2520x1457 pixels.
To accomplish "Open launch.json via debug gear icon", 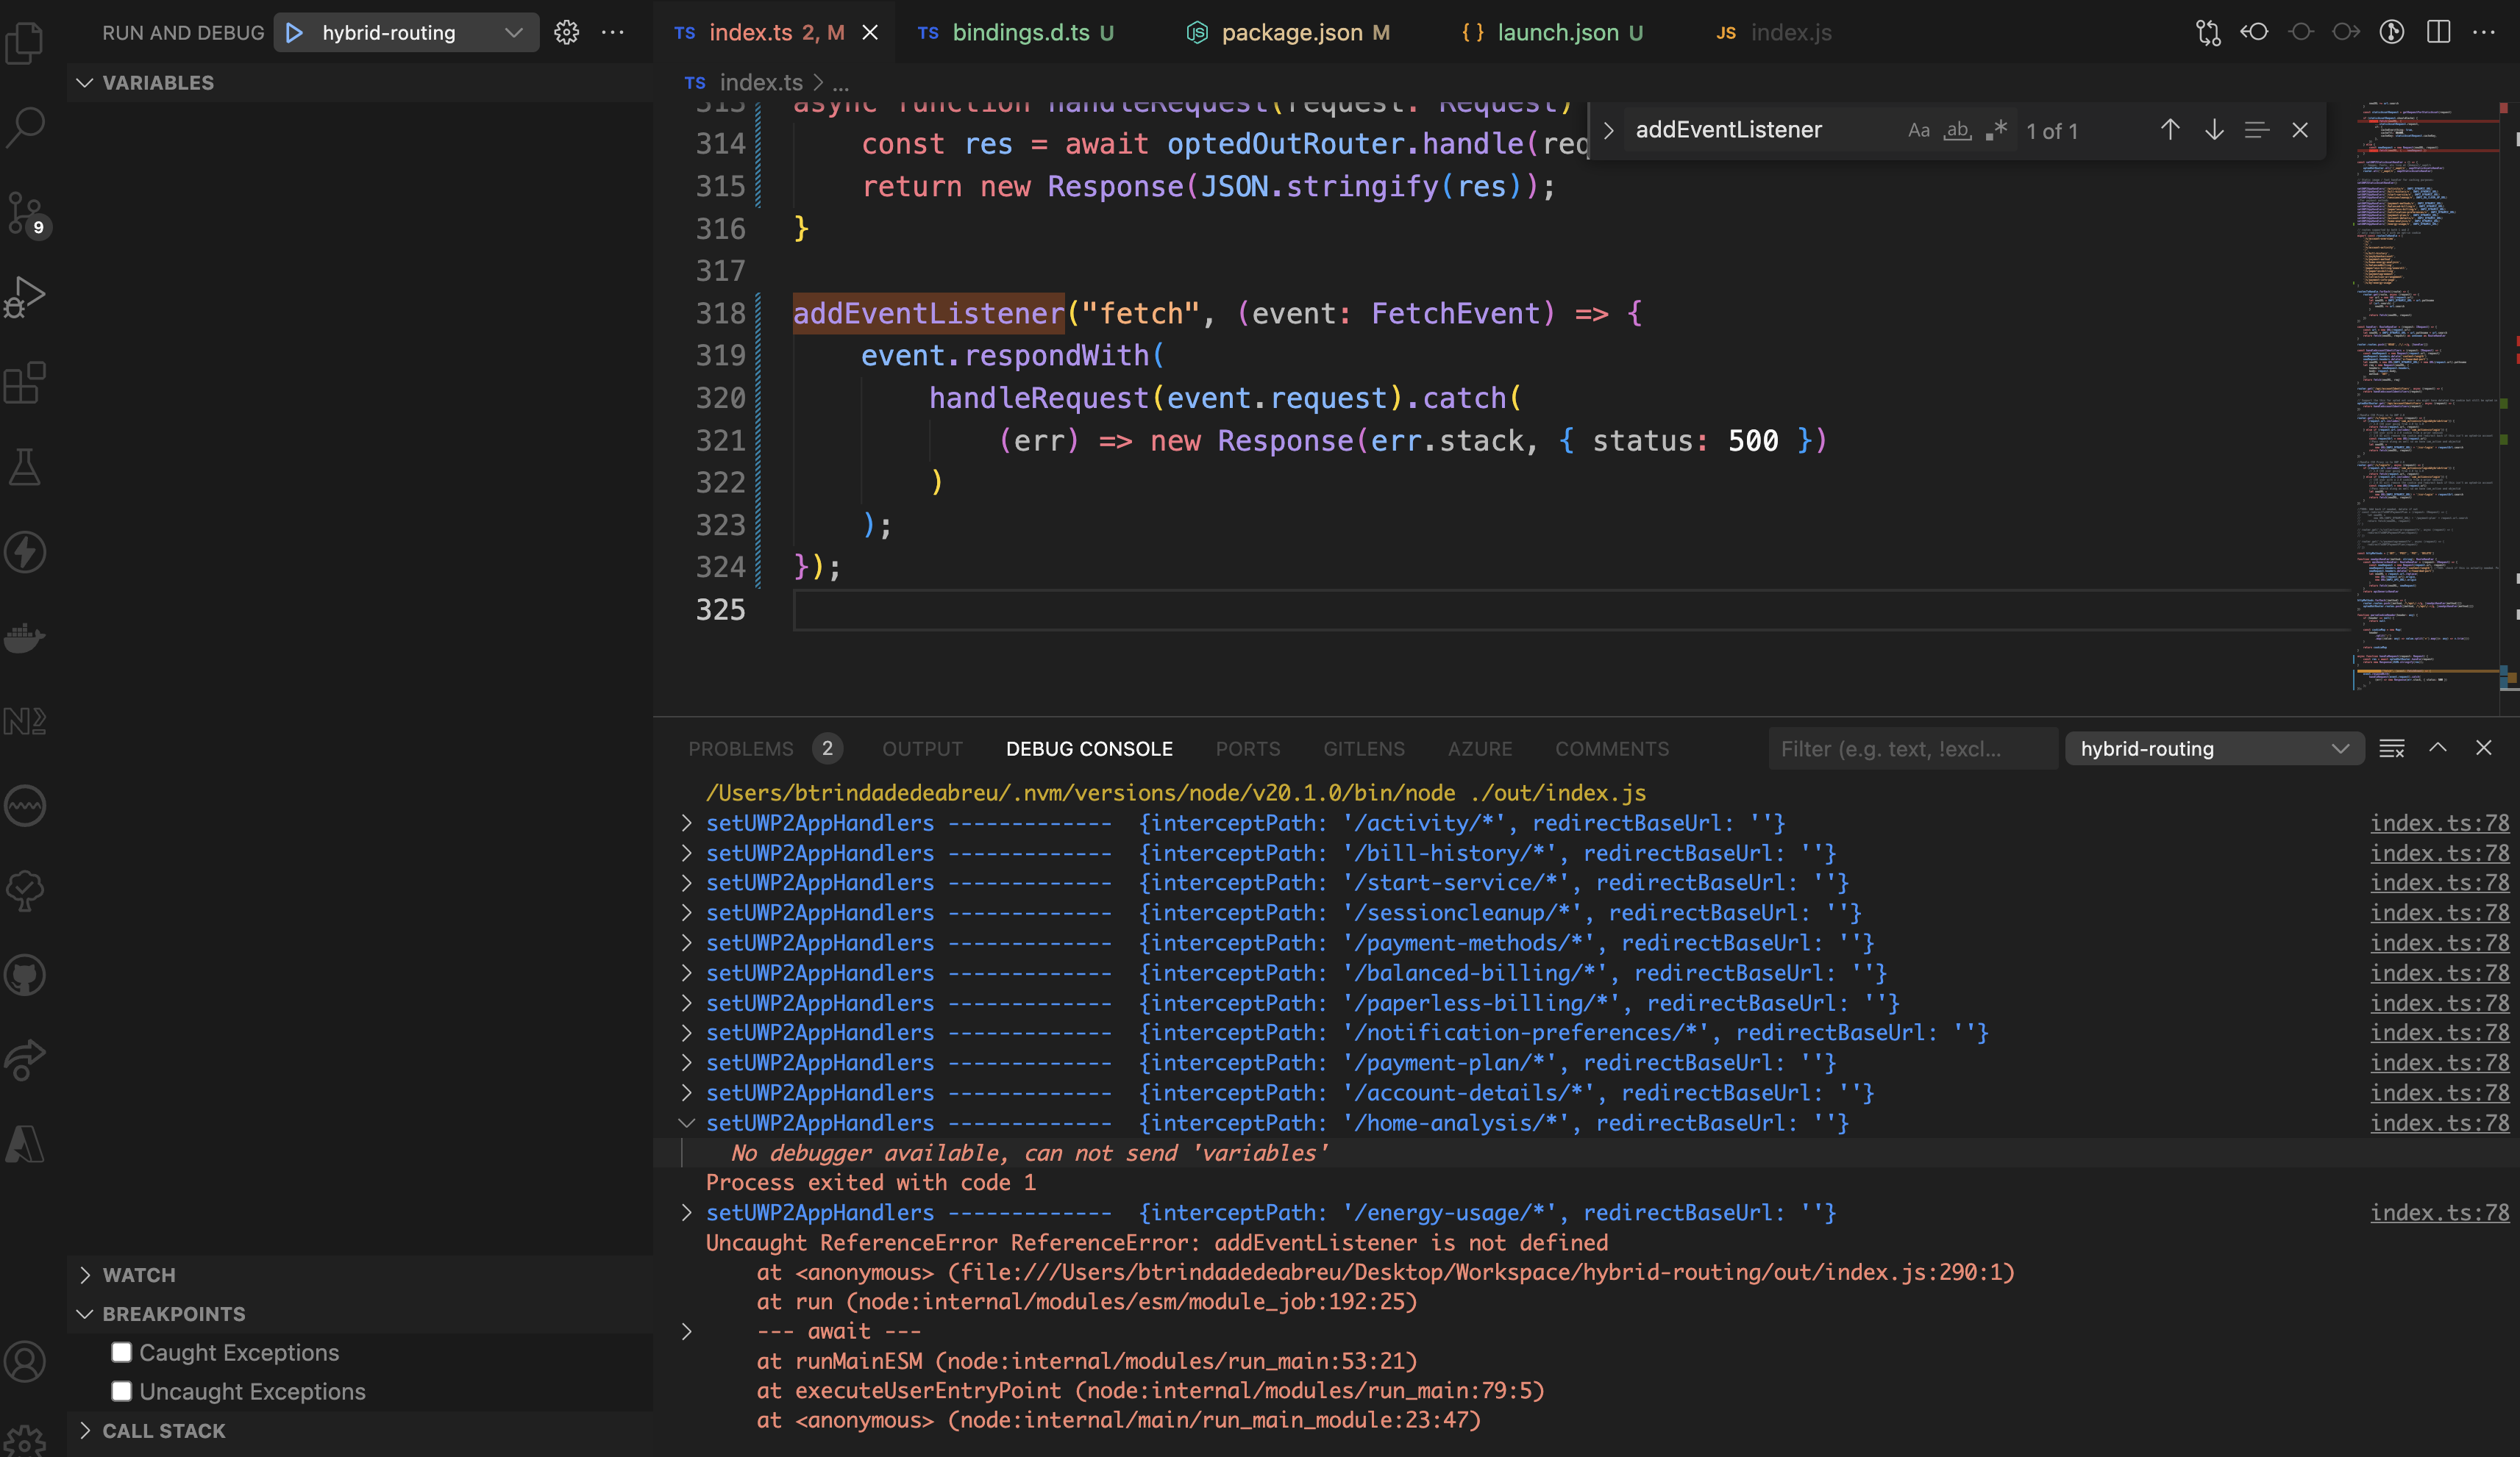I will pyautogui.click(x=567, y=33).
